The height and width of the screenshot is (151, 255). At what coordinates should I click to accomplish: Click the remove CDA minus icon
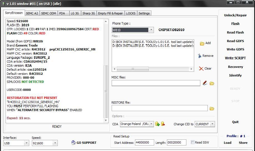163,124
